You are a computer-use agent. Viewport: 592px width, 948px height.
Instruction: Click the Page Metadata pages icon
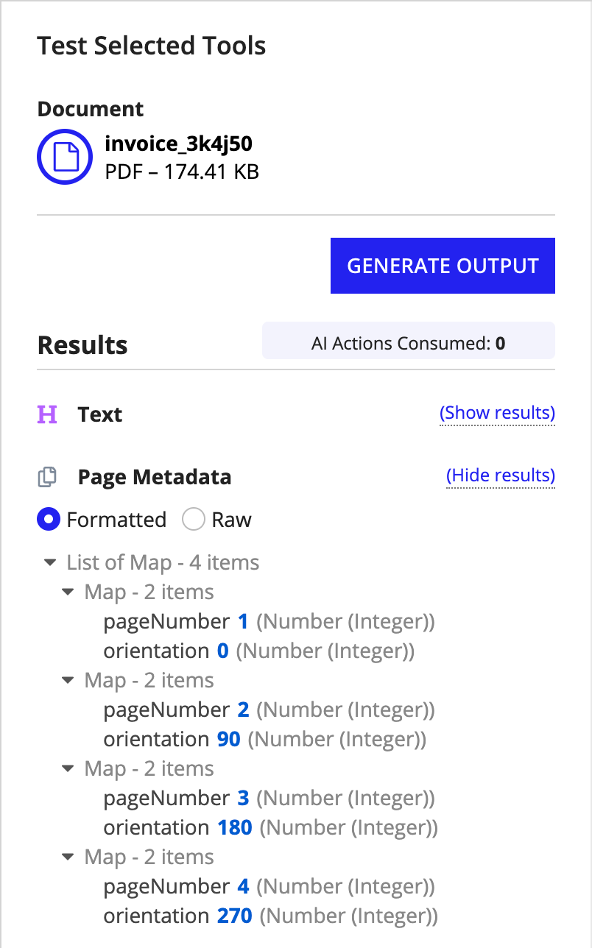pos(47,478)
